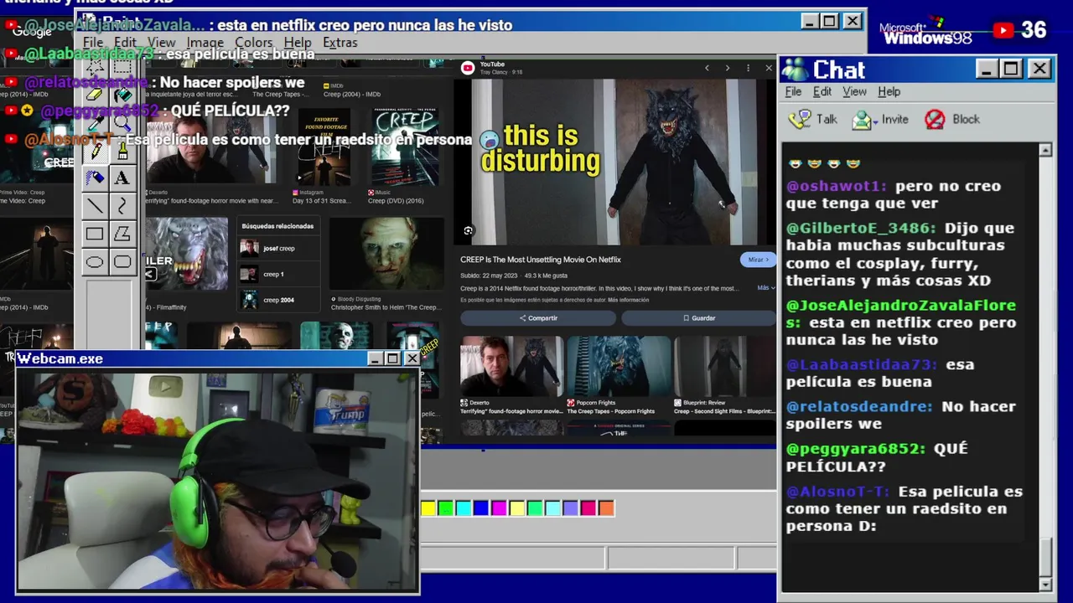The width and height of the screenshot is (1073, 603).
Task: Open the Dexerto thumbnail below video
Action: (x=511, y=366)
